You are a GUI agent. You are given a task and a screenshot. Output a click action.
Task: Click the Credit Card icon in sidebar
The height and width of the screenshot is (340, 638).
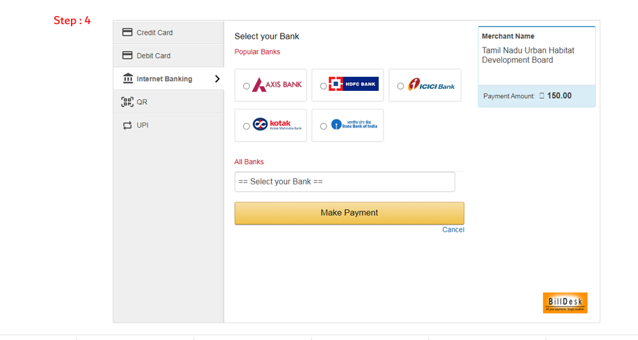coord(127,32)
